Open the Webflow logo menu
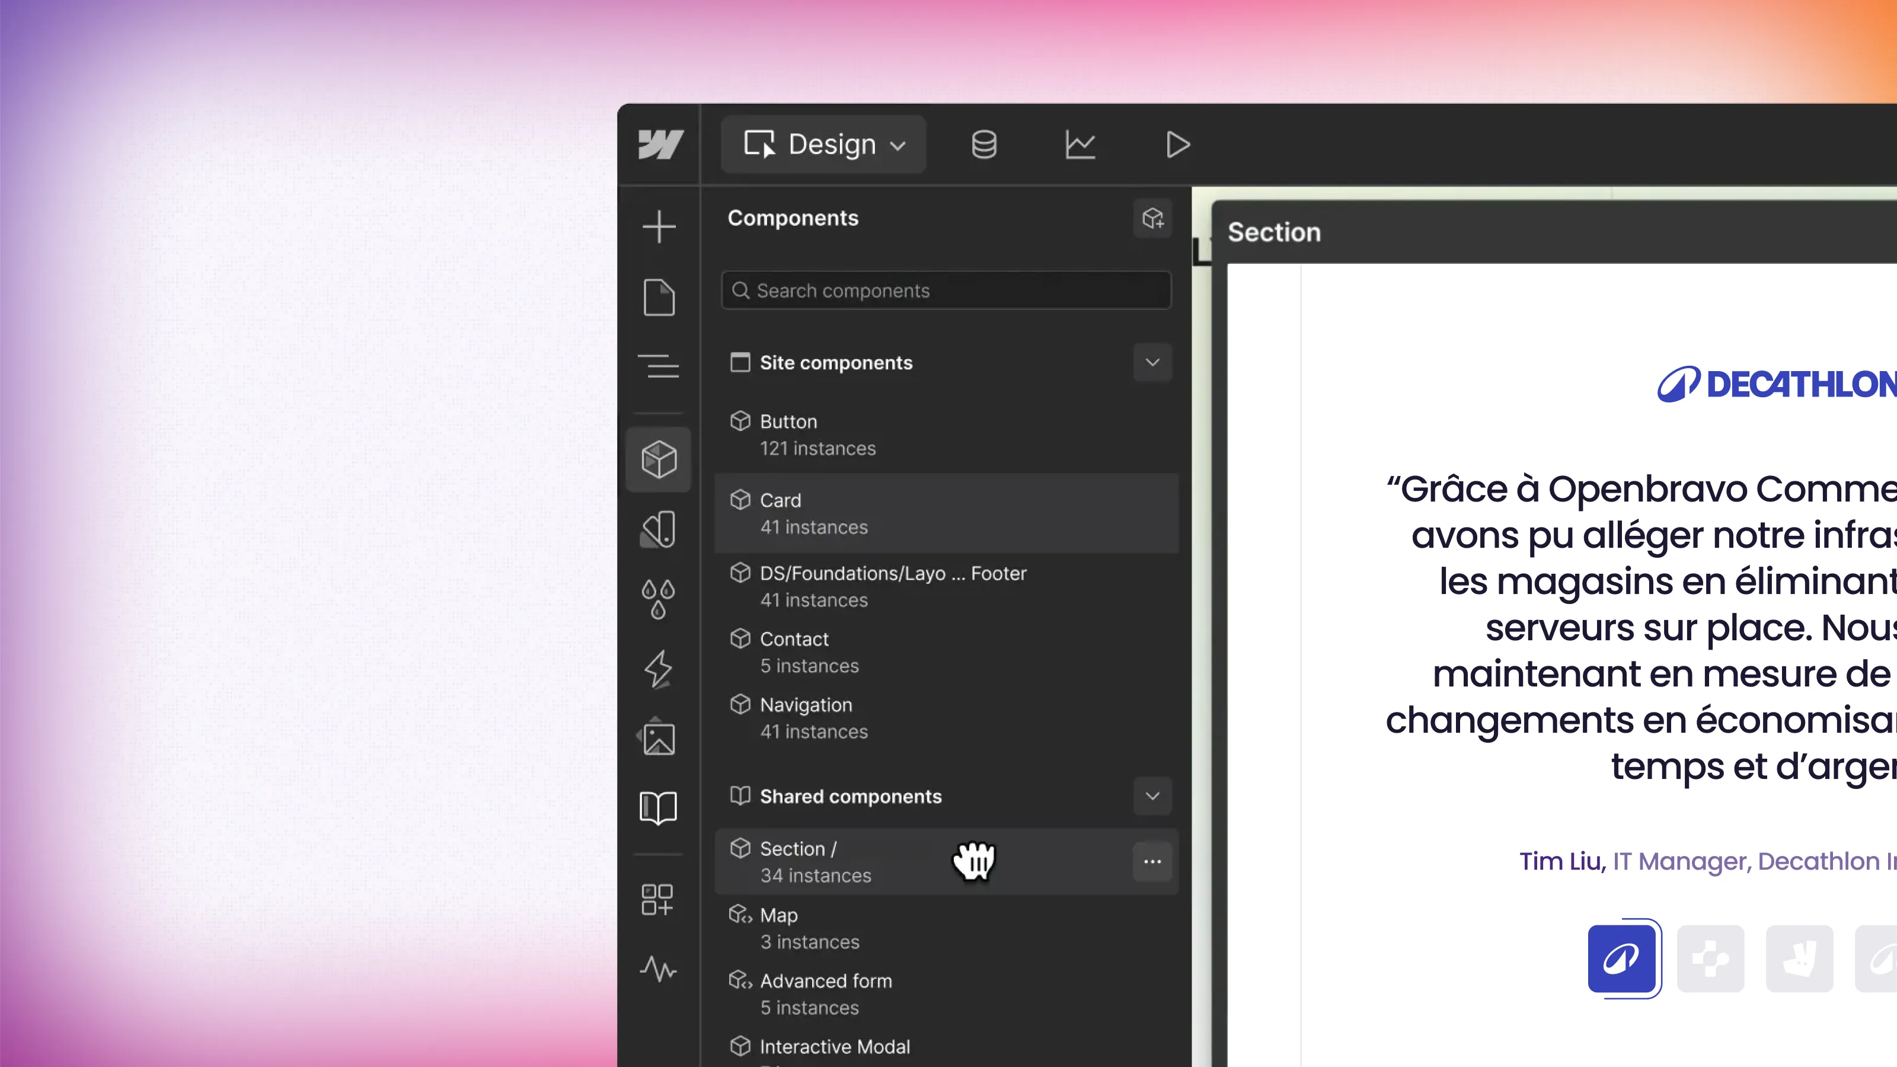Viewport: 1897px width, 1067px height. point(660,144)
